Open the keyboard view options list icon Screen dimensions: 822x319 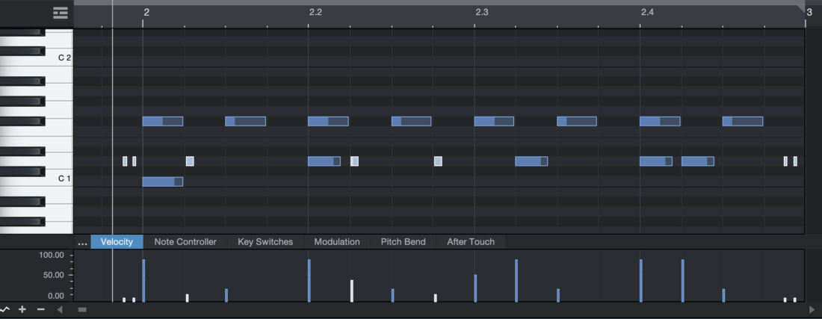[61, 13]
